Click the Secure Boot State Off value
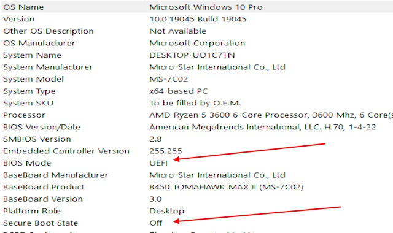Viewport: 393px width, 233px height. coord(155,223)
